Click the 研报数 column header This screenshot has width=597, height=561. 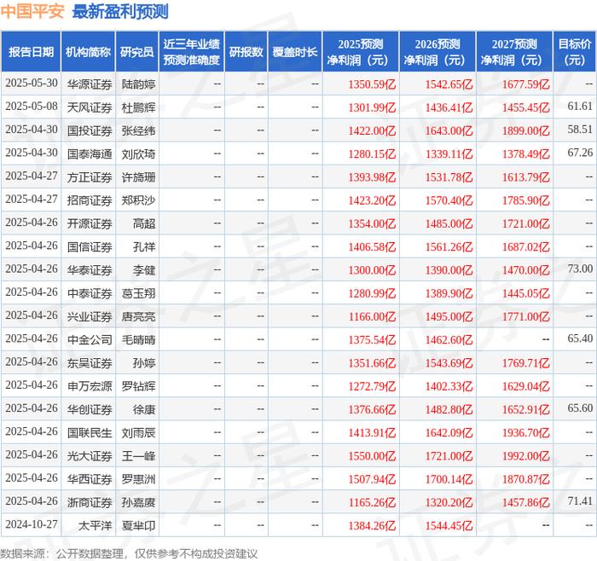246,52
